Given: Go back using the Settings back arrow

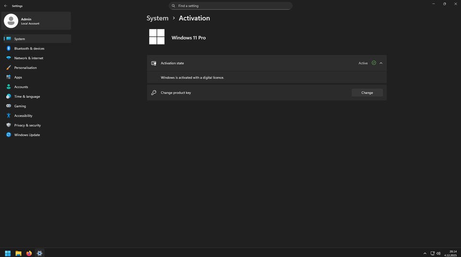Looking at the screenshot, I should tap(6, 6).
